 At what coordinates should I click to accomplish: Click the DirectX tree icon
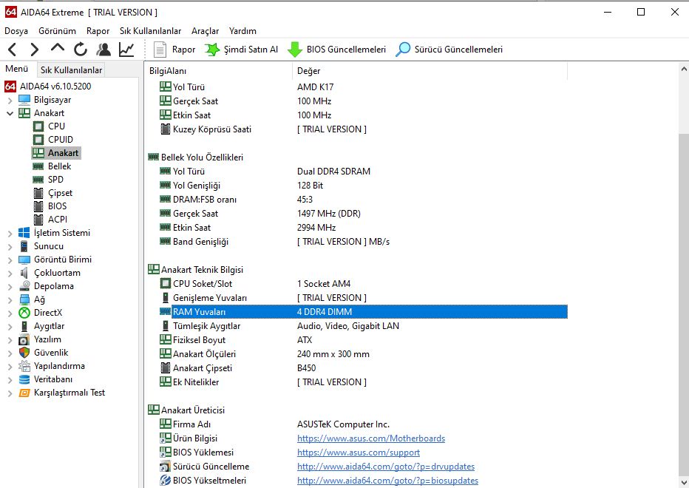pyautogui.click(x=24, y=313)
